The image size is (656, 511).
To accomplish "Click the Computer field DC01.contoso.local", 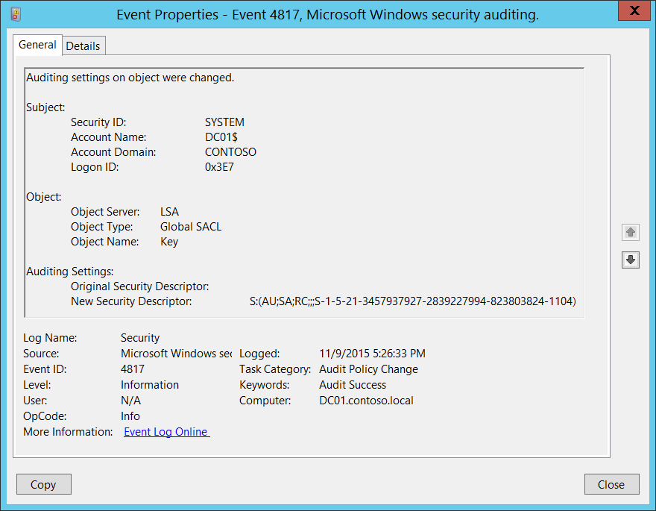I will (x=366, y=401).
